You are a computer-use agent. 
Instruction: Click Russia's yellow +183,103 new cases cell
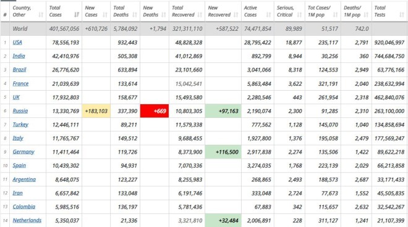pyautogui.click(x=96, y=111)
